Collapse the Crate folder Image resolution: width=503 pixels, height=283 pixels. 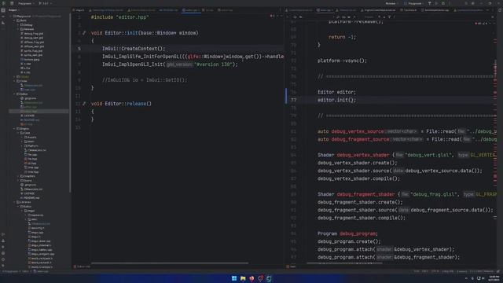(14, 81)
